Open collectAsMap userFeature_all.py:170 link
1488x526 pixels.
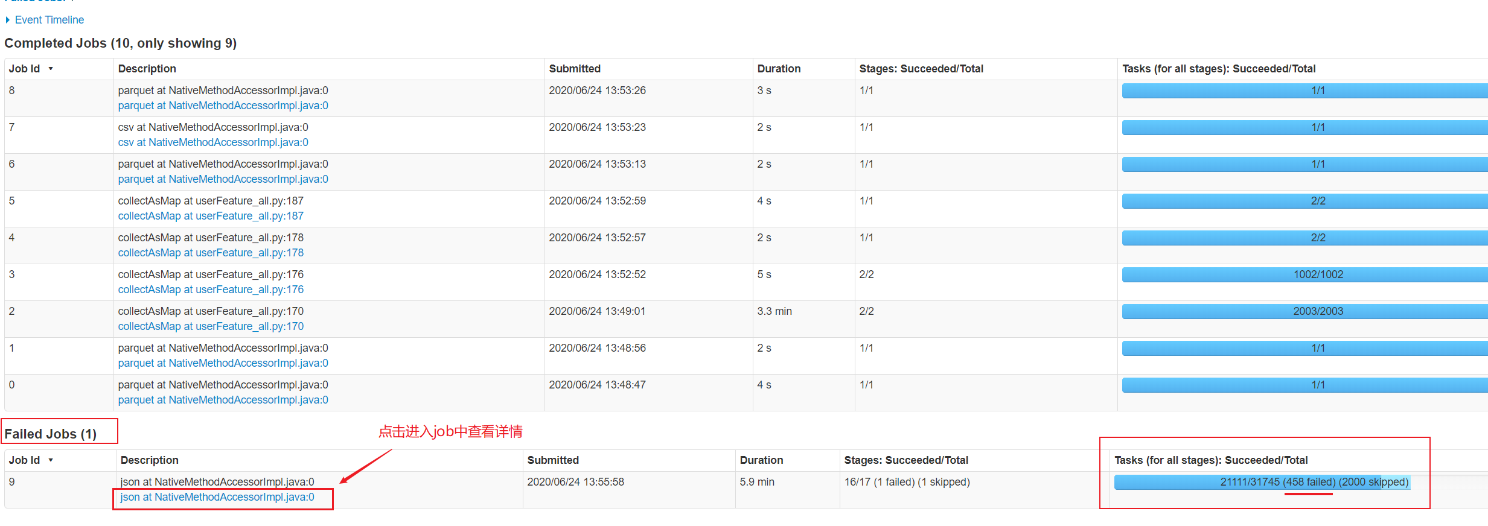point(211,326)
